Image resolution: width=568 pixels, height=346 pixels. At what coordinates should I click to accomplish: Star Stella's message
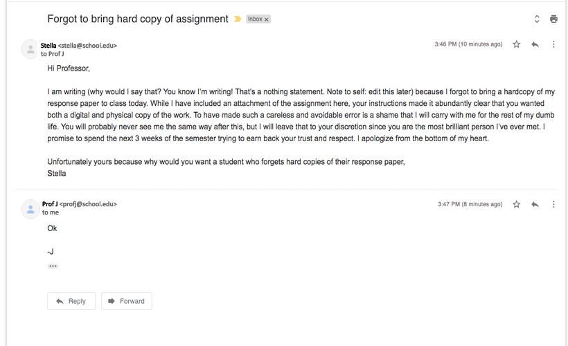[x=517, y=44]
